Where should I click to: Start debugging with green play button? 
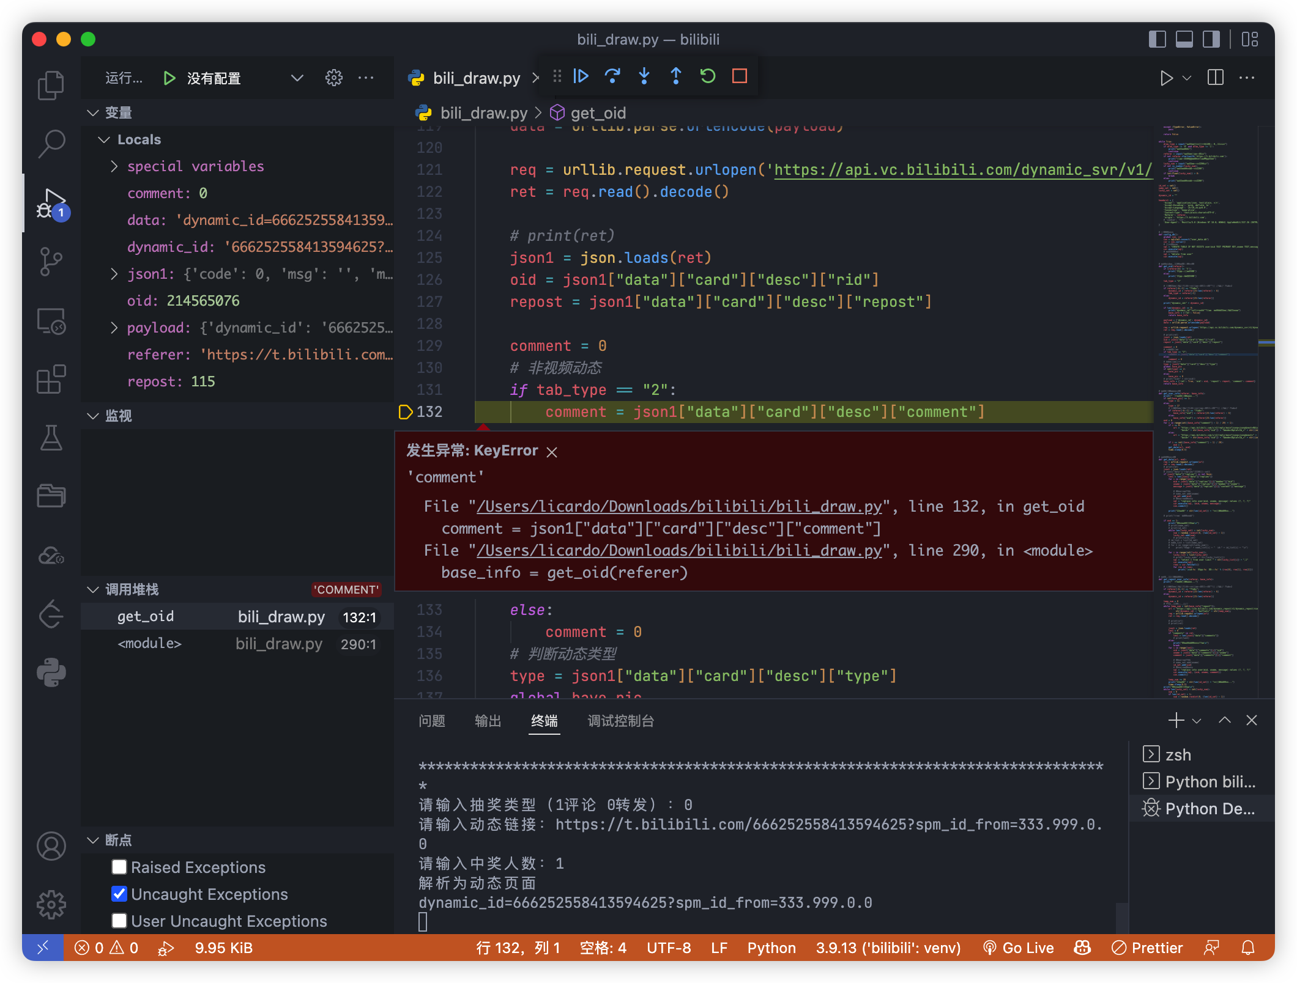point(169,78)
